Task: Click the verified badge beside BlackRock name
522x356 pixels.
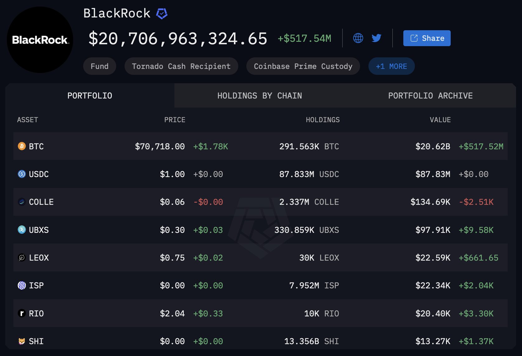Action: point(162,14)
